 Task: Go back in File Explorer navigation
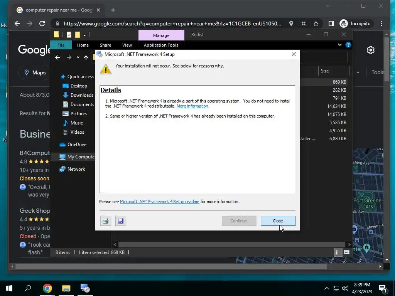57,58
